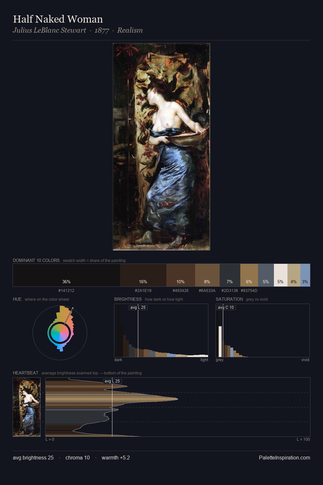The height and width of the screenshot is (485, 323).
Task: Click the 'Realism' style label
Action: 130,30
